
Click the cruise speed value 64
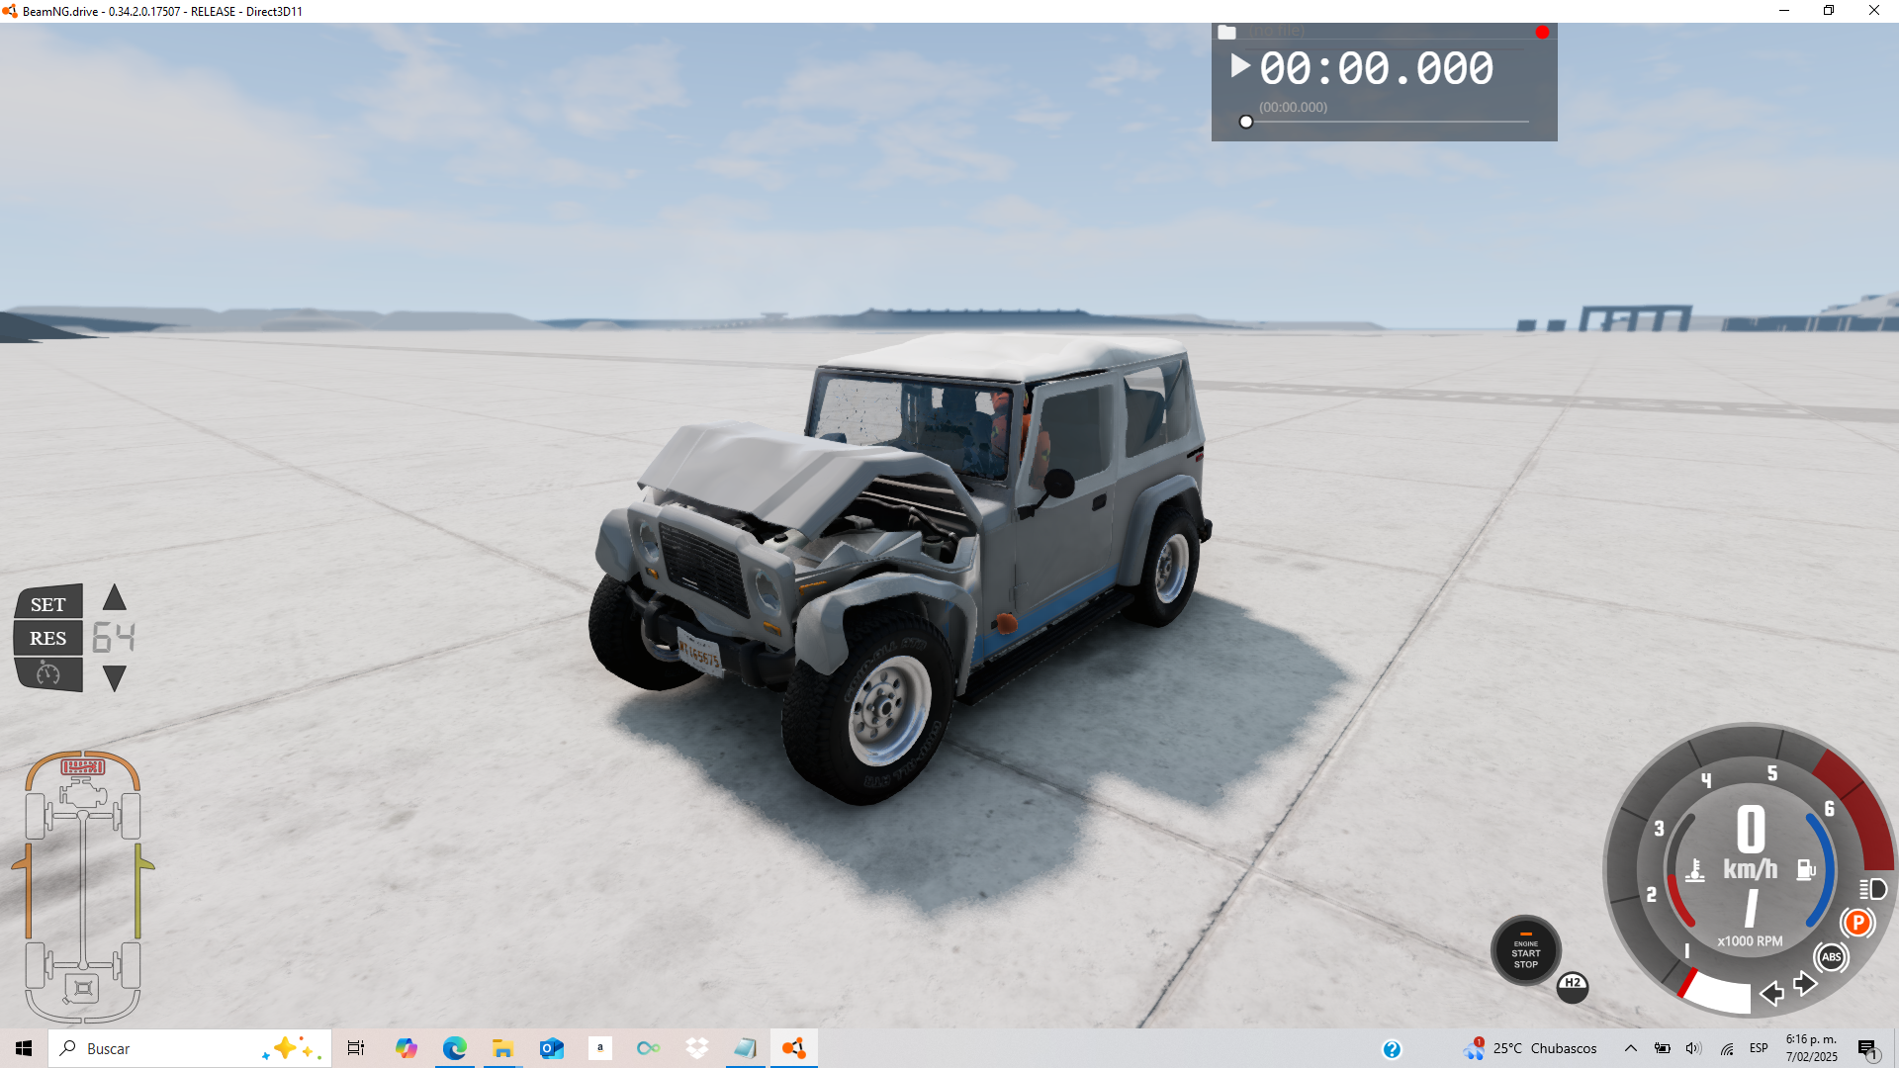pos(114,638)
